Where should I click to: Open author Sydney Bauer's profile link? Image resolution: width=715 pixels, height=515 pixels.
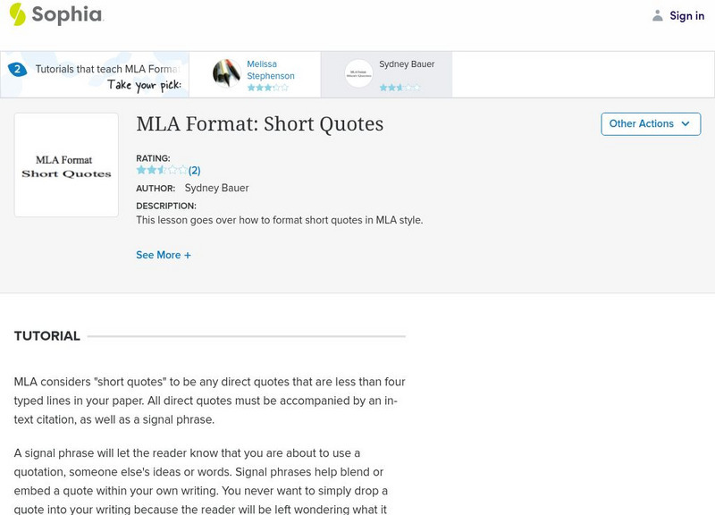coord(216,188)
